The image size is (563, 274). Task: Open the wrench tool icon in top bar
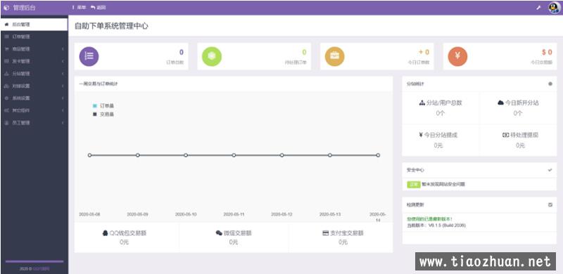point(538,8)
